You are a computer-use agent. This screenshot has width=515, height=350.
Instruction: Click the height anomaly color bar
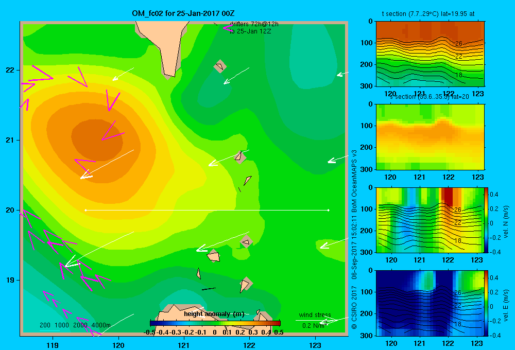(215, 323)
